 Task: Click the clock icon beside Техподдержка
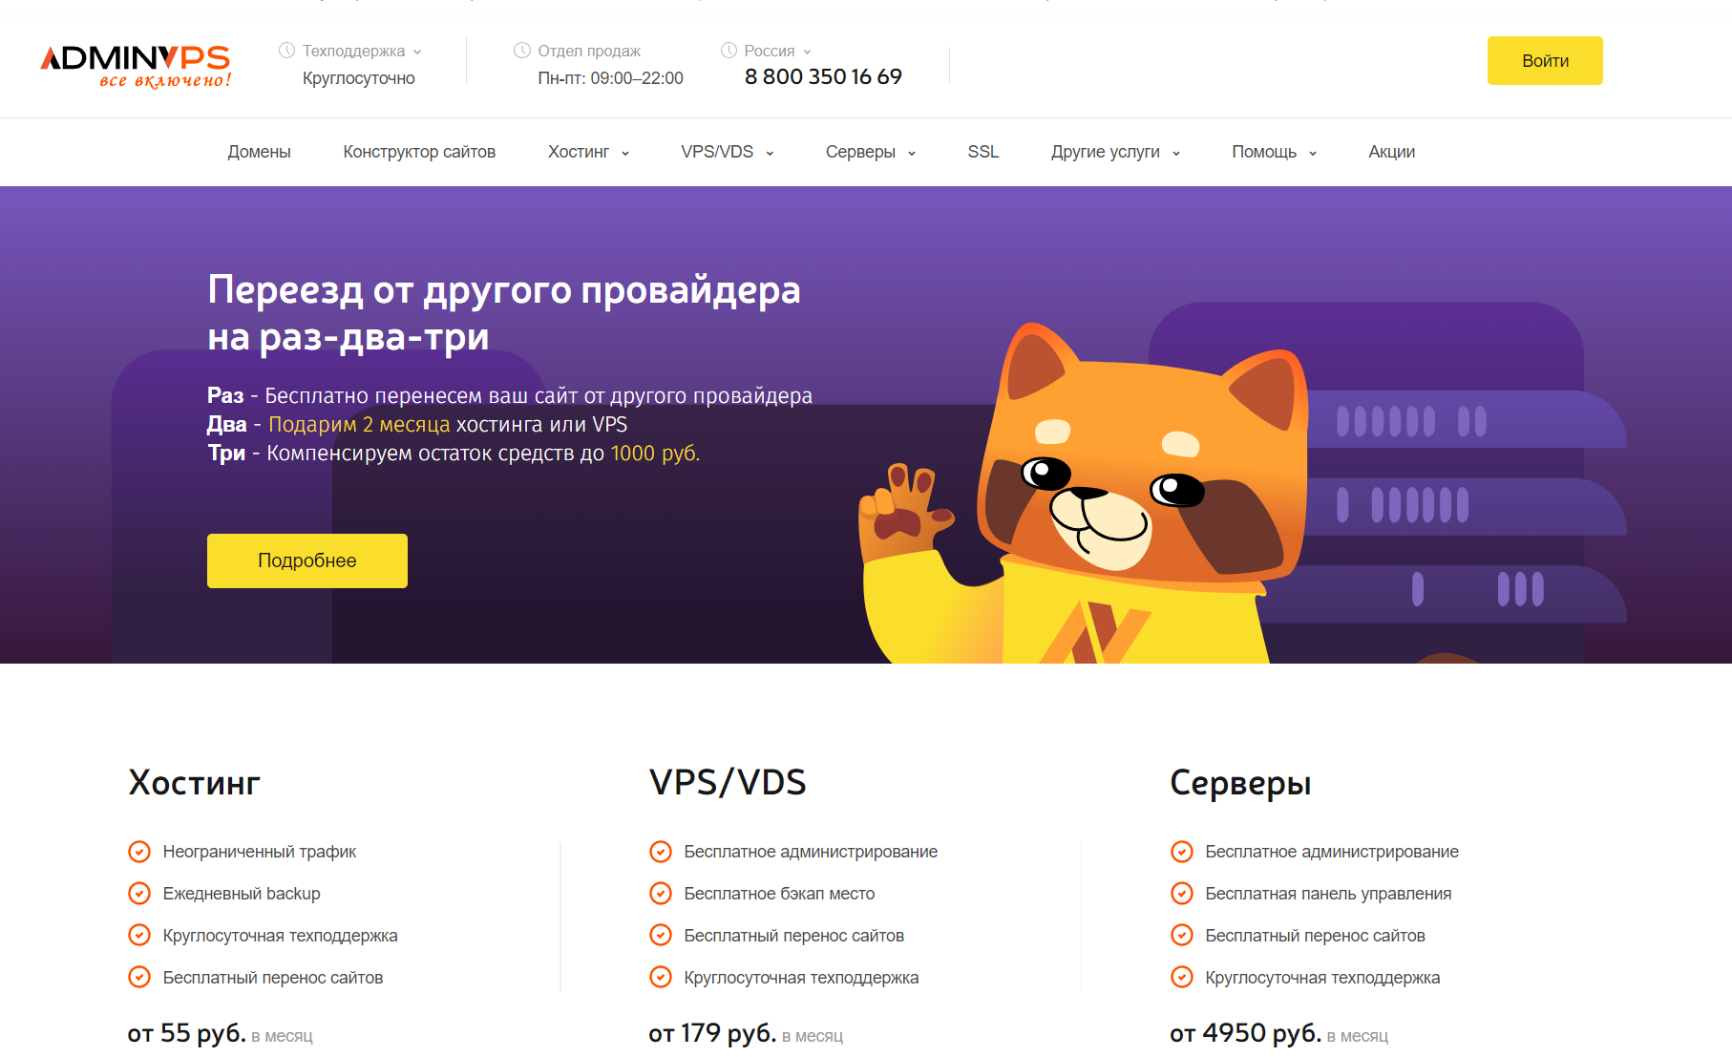click(x=286, y=51)
